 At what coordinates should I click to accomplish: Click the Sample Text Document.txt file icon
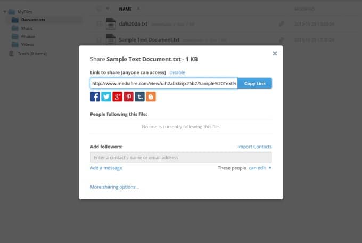[x=111, y=39]
